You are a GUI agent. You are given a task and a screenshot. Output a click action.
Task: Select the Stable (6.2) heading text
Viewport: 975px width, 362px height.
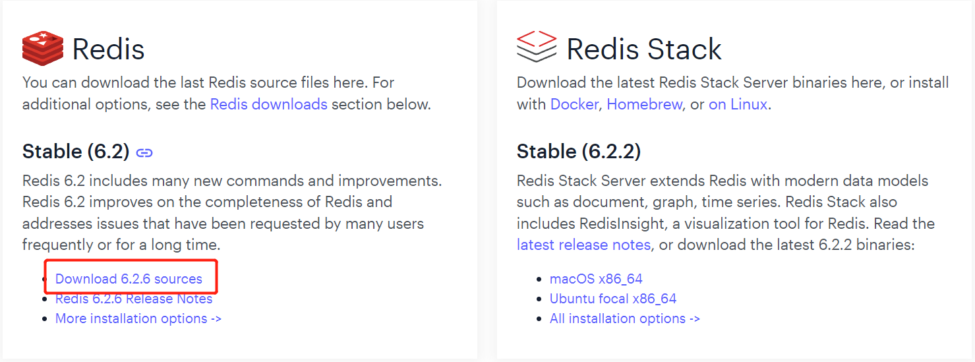76,152
